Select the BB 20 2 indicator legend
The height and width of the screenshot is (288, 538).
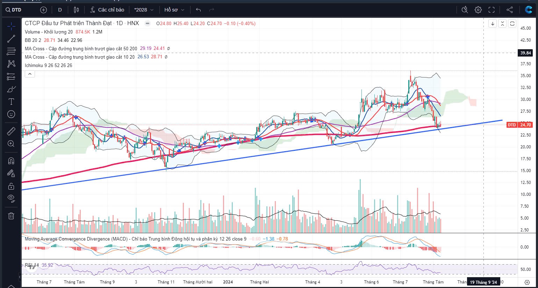pyautogui.click(x=33, y=40)
